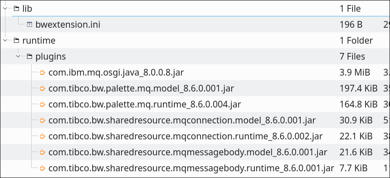This screenshot has width=390, height=178.
Task: Select the lib folder name
Action: 27,9
